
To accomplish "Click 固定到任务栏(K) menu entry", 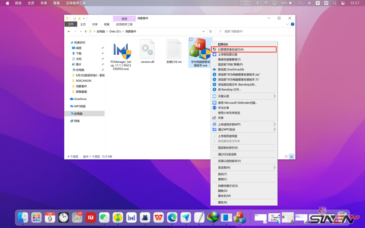I will click(244, 148).
